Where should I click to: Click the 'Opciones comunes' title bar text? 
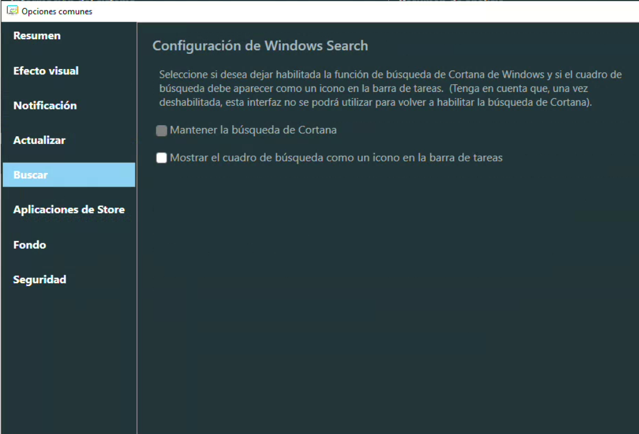click(57, 11)
